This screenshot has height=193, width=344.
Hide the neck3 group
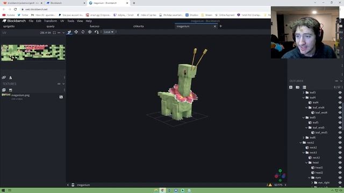340,152
